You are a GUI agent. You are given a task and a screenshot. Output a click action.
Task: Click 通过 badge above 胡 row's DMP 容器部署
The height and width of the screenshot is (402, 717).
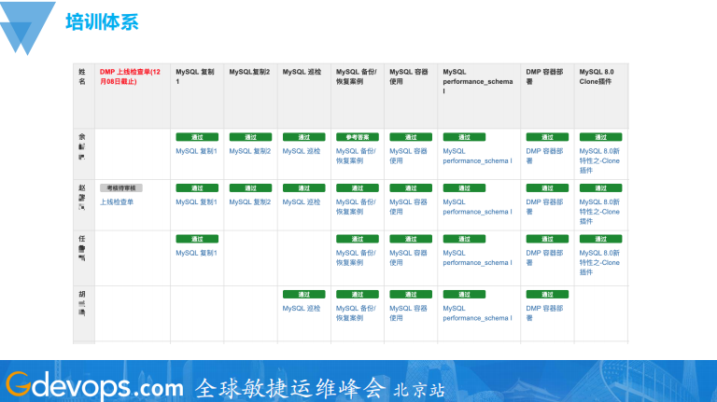point(547,294)
